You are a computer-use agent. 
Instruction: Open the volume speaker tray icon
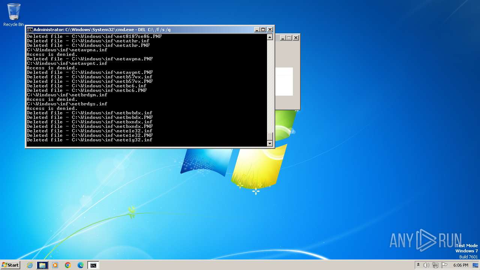426,265
